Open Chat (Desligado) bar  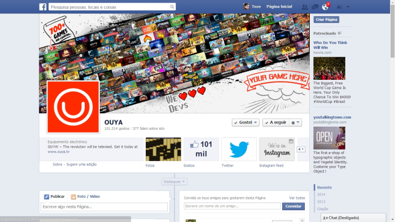pyautogui.click(x=353, y=218)
